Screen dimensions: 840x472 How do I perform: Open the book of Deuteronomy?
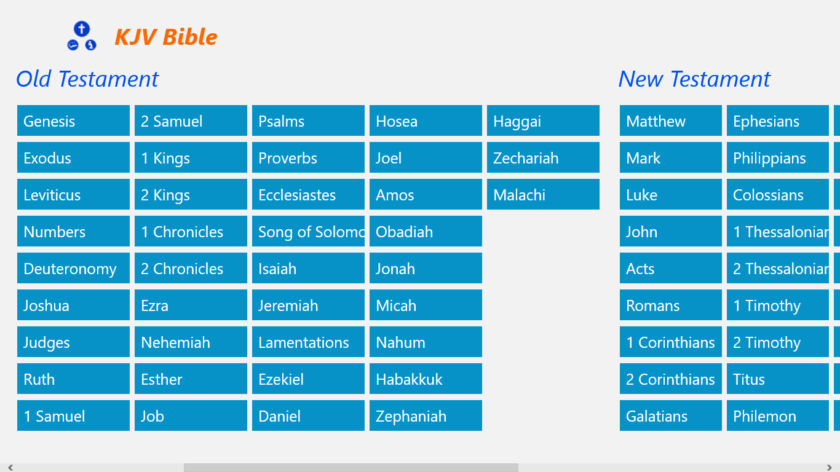click(x=73, y=269)
